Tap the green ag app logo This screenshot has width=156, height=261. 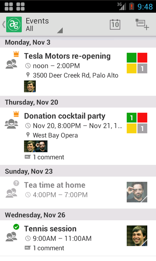coord(14,25)
